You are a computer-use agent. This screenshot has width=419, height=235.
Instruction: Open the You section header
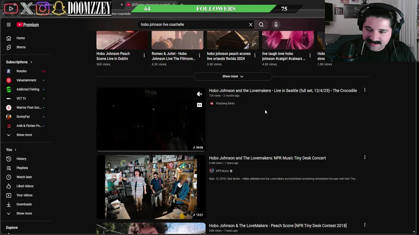tap(11, 150)
